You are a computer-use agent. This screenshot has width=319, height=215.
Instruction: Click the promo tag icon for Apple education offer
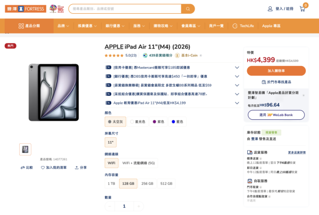(x=108, y=103)
